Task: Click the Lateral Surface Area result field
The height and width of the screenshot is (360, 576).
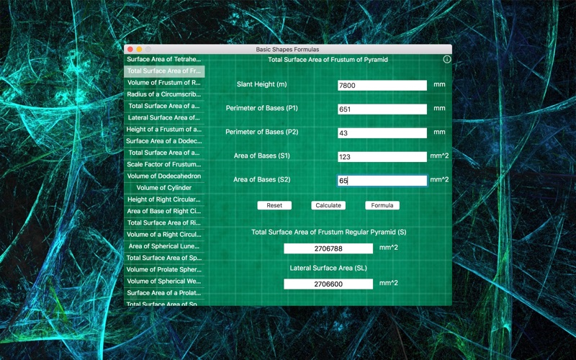Action: (x=328, y=284)
